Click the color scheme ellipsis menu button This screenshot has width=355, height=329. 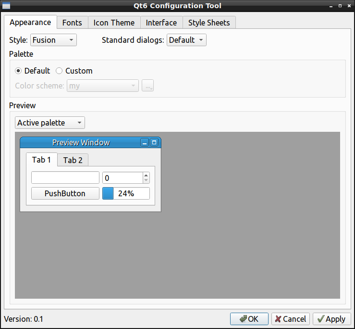coord(147,86)
